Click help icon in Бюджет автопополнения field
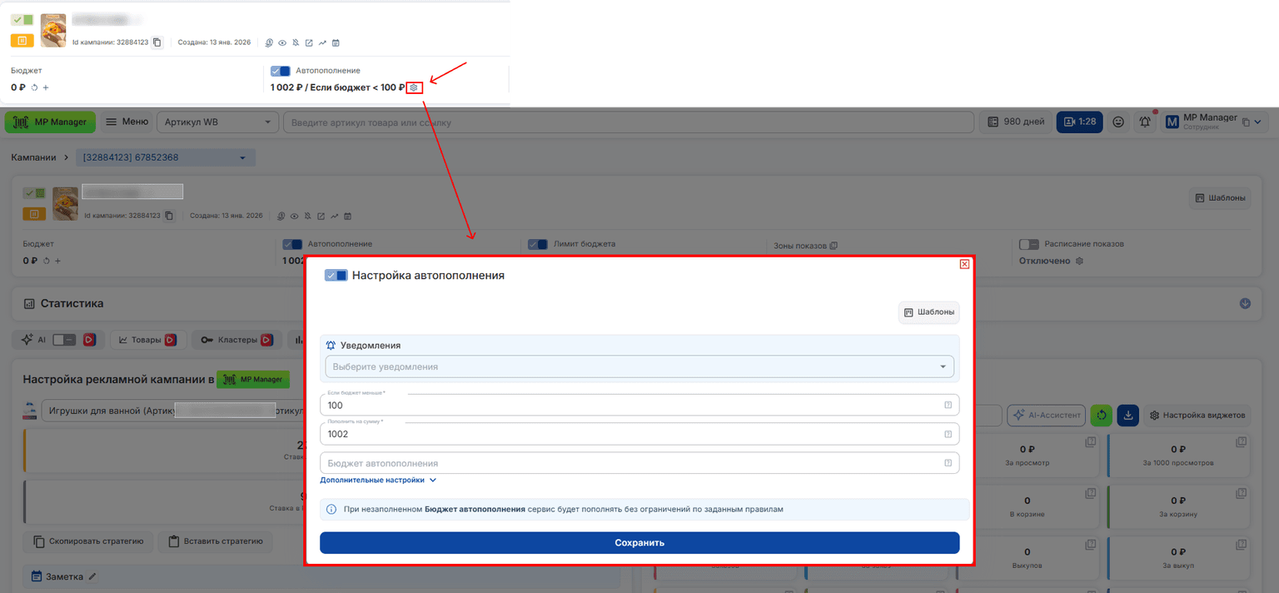This screenshot has width=1279, height=593. click(948, 463)
